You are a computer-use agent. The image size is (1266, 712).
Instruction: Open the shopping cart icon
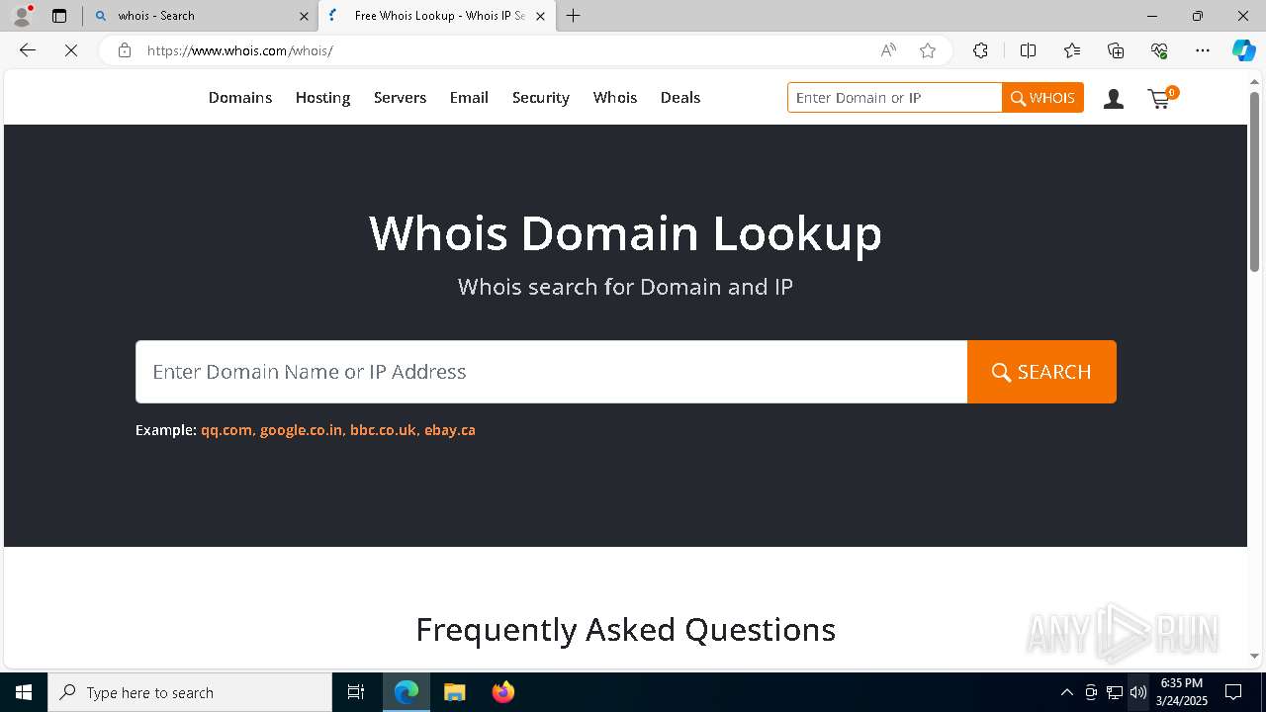1161,97
